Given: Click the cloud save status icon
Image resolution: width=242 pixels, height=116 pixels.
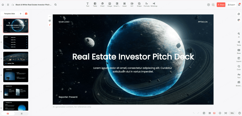Looking at the screenshot, I should pyautogui.click(x=13, y=5).
